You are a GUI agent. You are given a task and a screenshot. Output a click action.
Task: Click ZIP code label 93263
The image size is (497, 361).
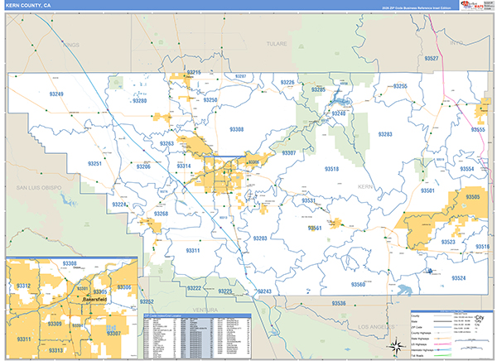[166, 143]
